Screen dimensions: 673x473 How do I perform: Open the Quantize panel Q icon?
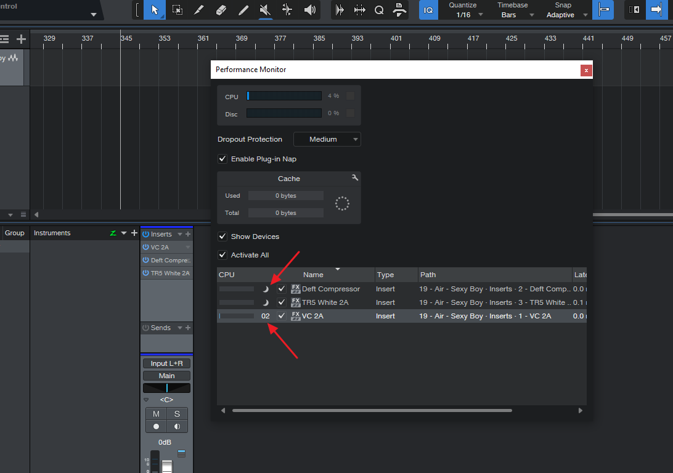[x=379, y=10]
